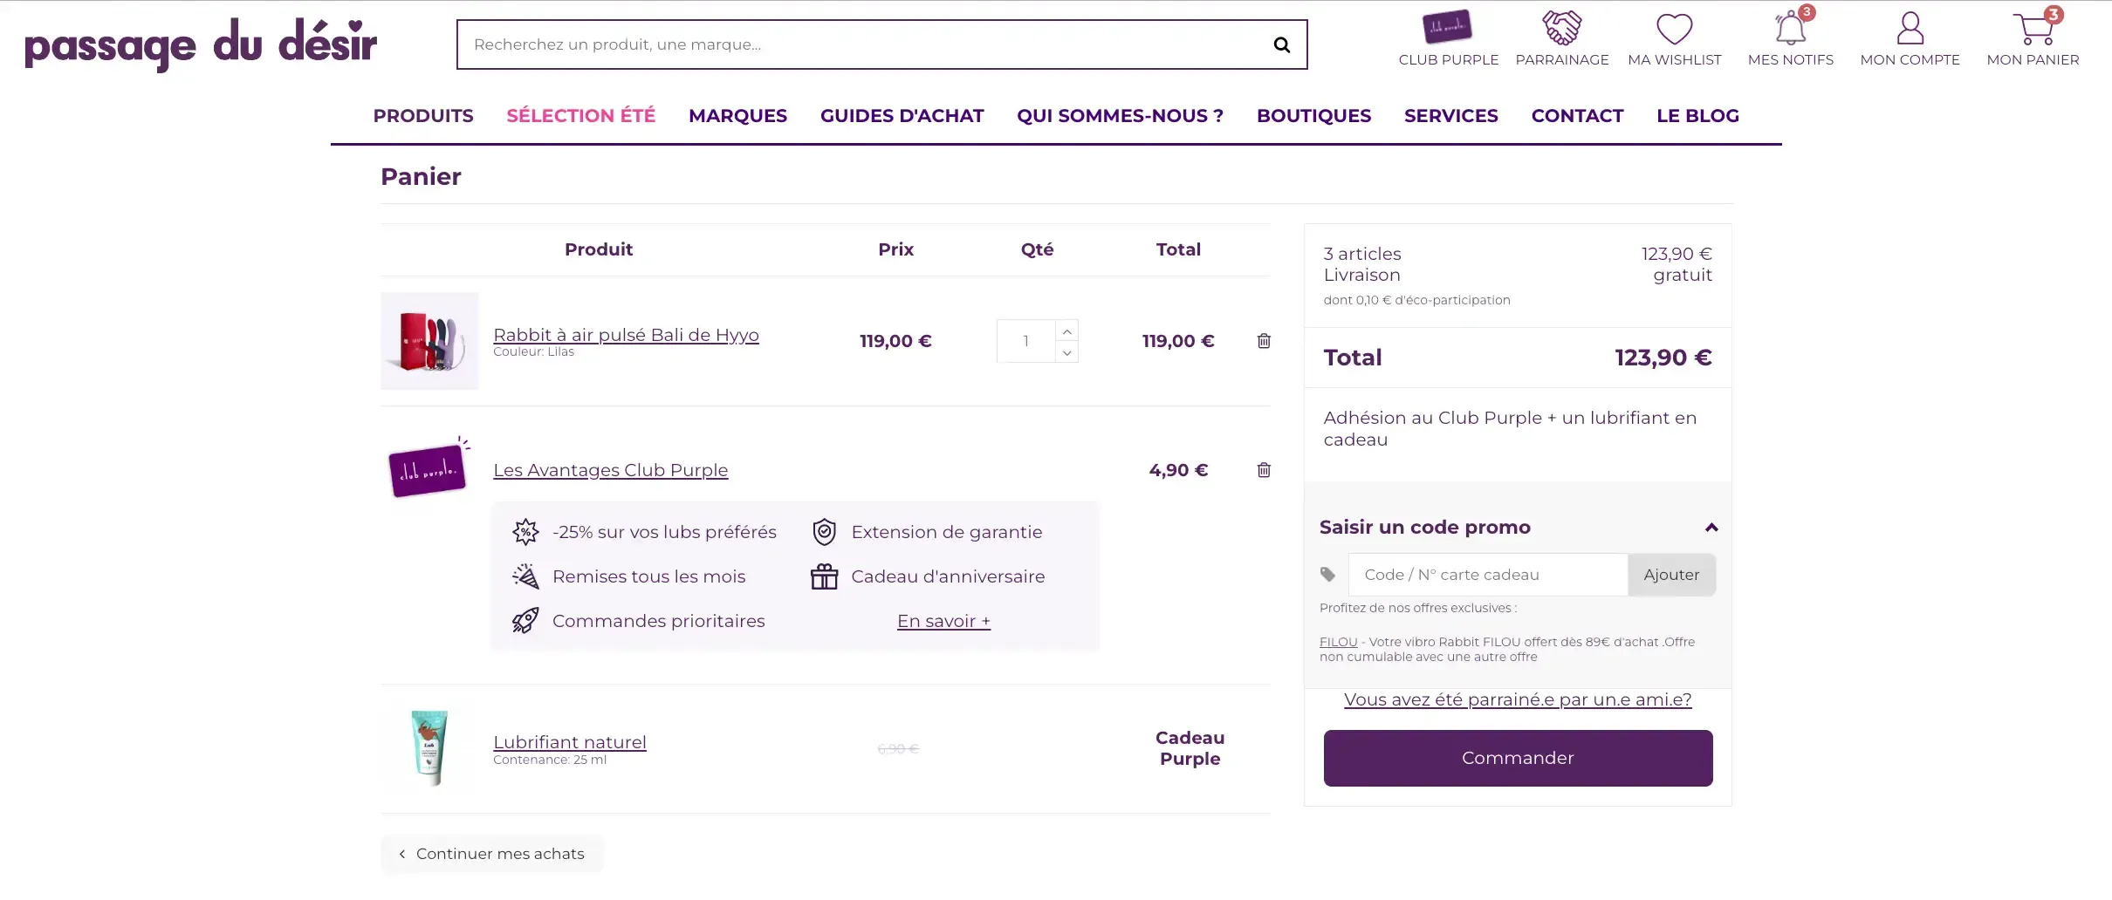Click Continuer mes achats button

[x=491, y=854]
